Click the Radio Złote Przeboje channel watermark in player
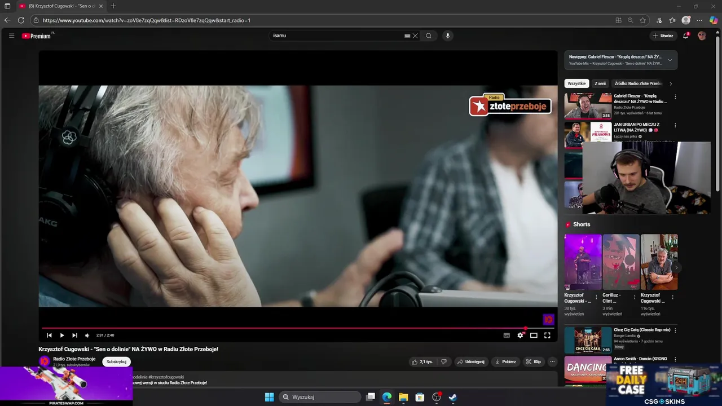Screen dimensions: 722x406 (x=548, y=320)
